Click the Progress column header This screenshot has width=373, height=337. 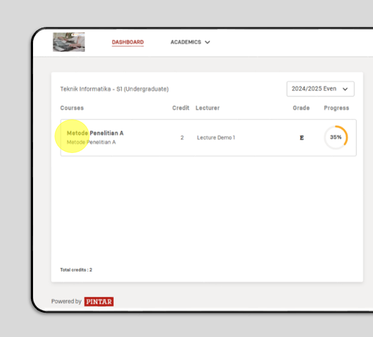337,108
